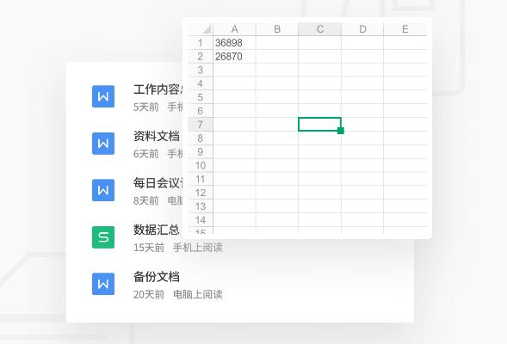507x344 pixels.
Task: Select column C header
Action: (x=320, y=29)
